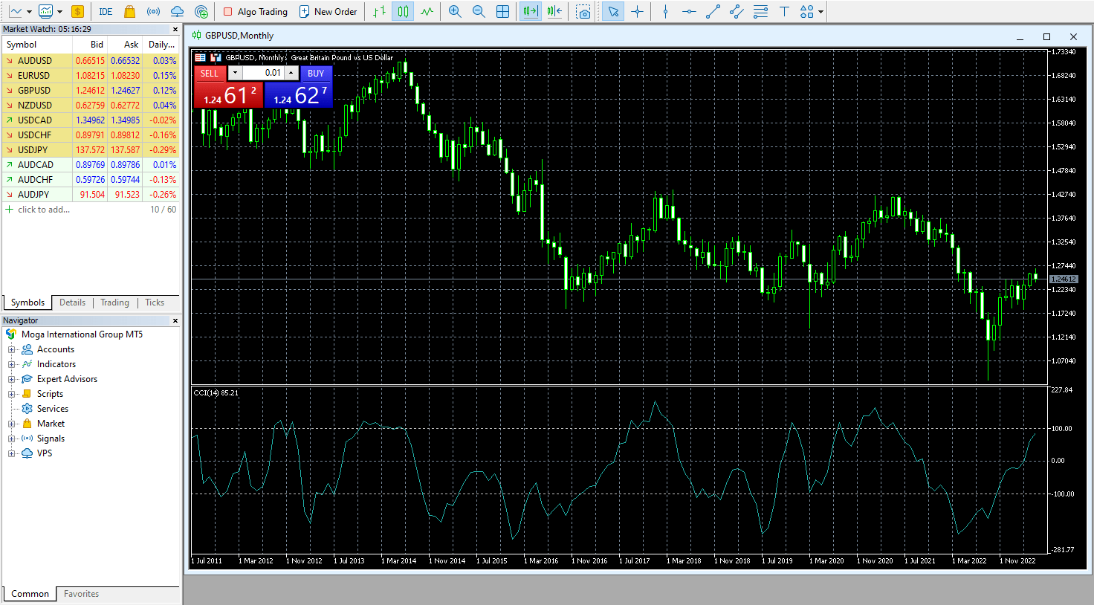This screenshot has height=605, width=1094.
Task: Take a chart screenshot with camera icon
Action: coord(584,11)
